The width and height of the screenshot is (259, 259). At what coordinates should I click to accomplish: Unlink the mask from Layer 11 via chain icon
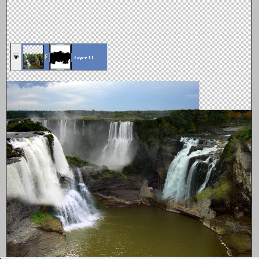pyautogui.click(x=47, y=57)
